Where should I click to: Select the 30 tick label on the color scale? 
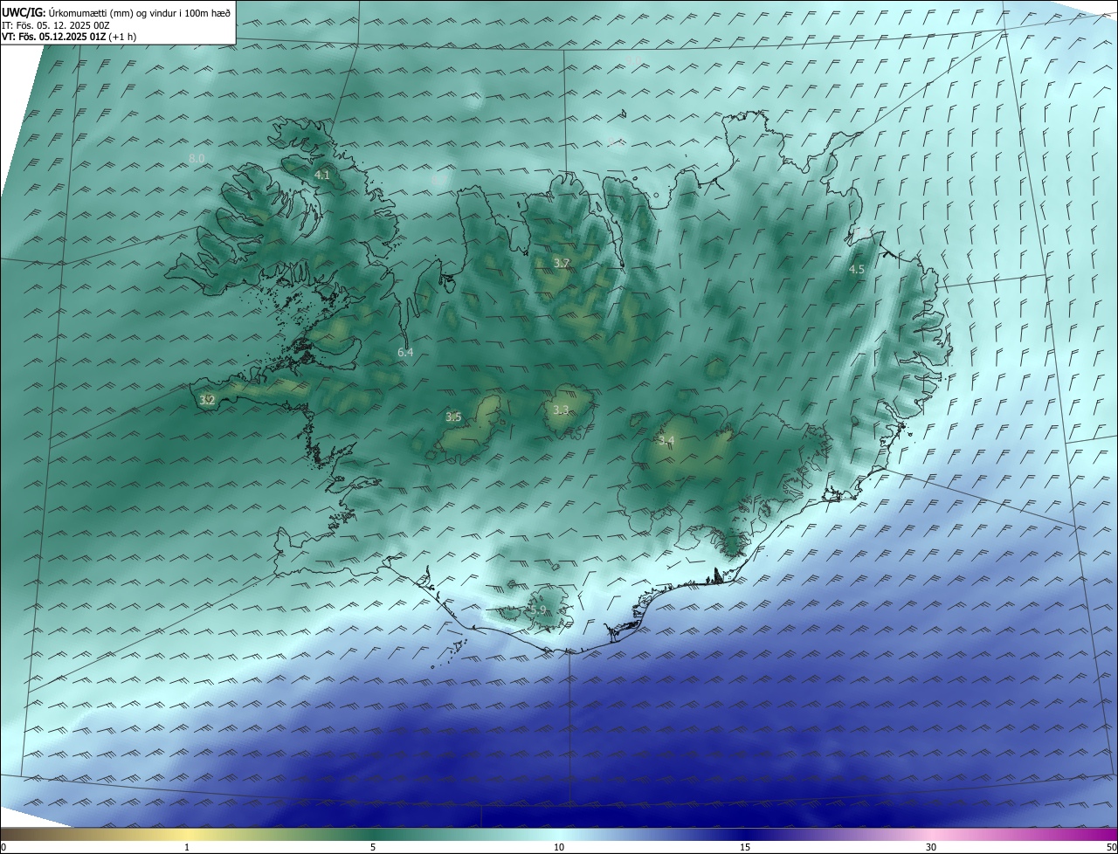click(931, 847)
